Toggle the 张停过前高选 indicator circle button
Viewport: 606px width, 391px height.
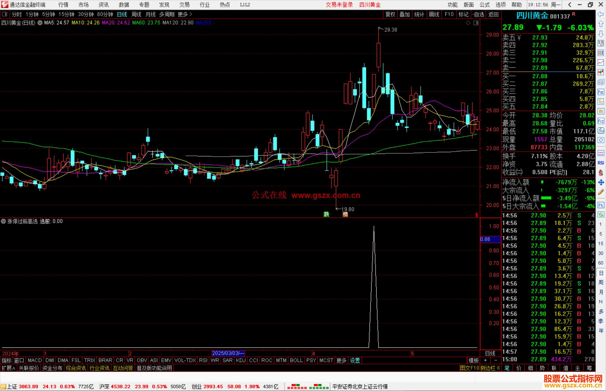[3, 221]
